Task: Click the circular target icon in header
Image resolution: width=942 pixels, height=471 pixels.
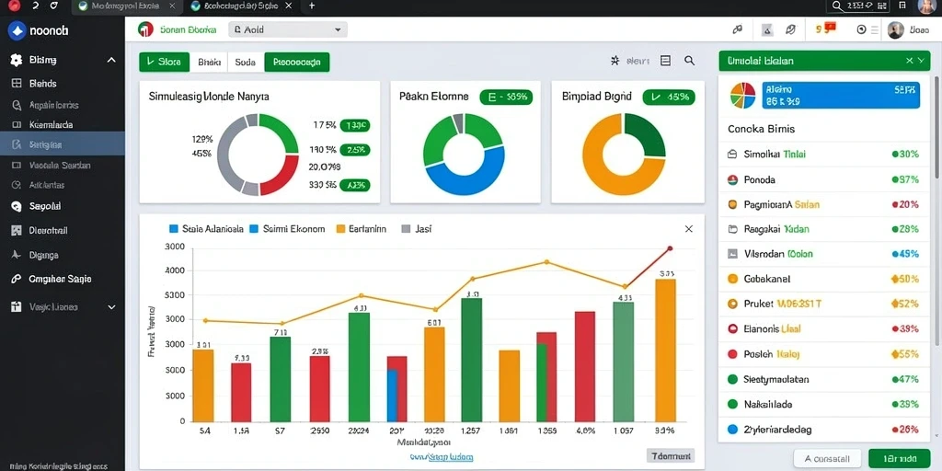Action: (861, 30)
